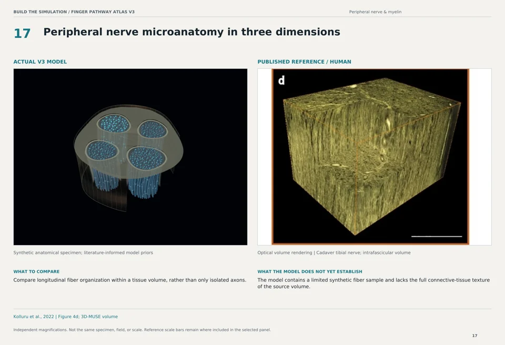Open the citation 'Kolluru et al., 2022 | Figure 4d'

click(x=65, y=317)
